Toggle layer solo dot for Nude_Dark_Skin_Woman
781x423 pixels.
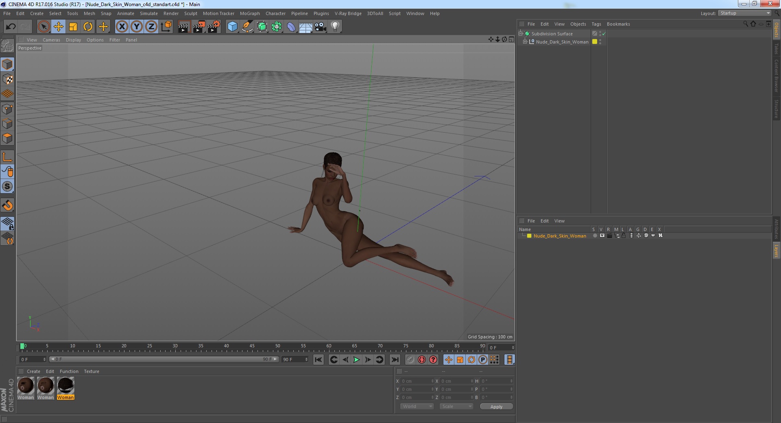tap(595, 235)
